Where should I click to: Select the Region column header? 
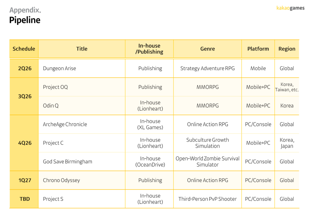click(287, 49)
